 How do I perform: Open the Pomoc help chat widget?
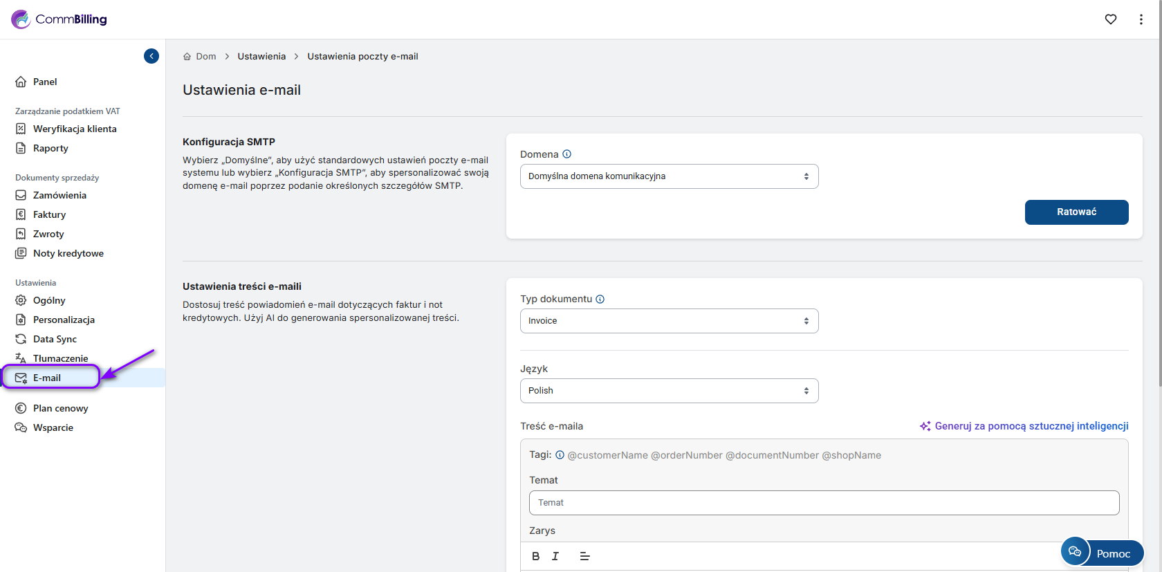click(x=1102, y=553)
